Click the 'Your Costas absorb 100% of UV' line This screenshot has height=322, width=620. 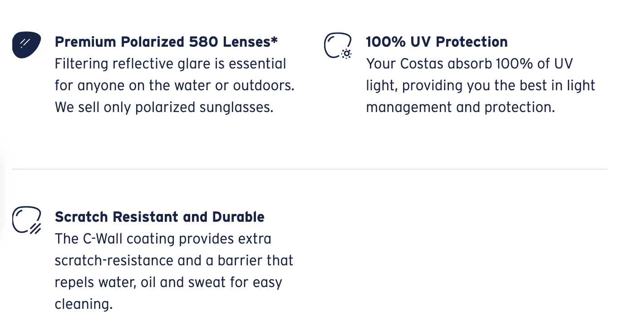tap(469, 63)
